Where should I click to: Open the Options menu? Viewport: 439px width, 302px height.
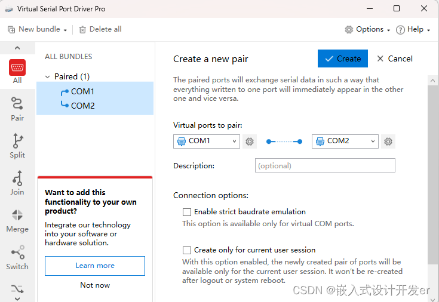point(367,29)
